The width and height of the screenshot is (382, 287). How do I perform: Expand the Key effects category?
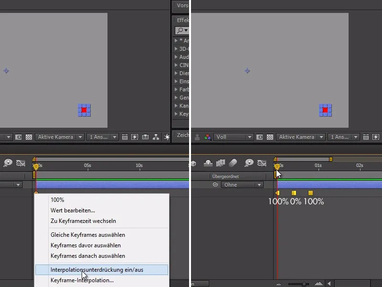[x=176, y=114]
